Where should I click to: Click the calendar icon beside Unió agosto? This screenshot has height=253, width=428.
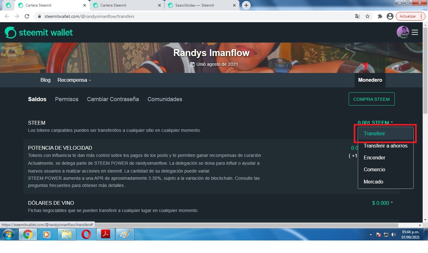click(192, 64)
